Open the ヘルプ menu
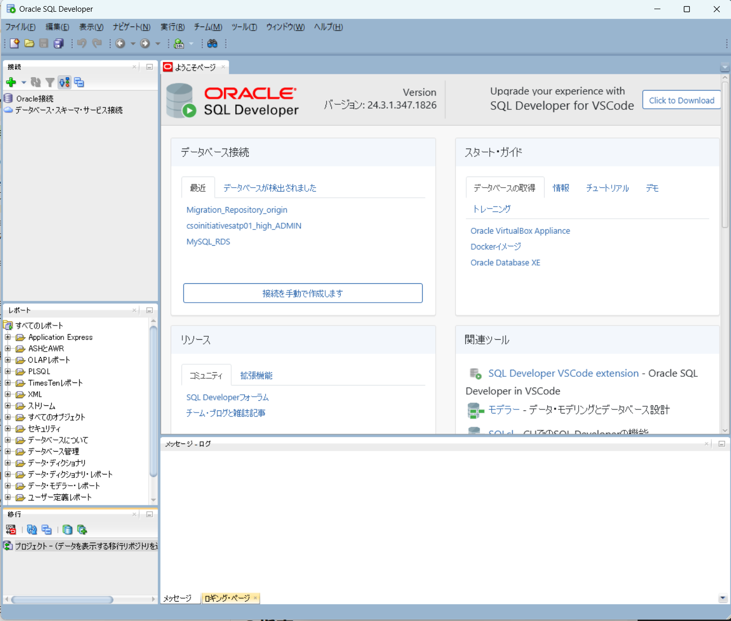This screenshot has width=731, height=621. [x=329, y=27]
